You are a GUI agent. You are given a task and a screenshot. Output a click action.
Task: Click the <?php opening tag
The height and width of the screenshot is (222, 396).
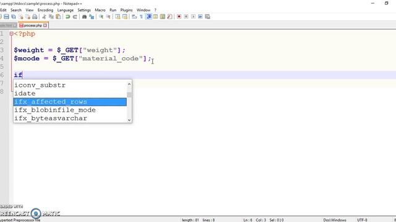click(x=25, y=34)
